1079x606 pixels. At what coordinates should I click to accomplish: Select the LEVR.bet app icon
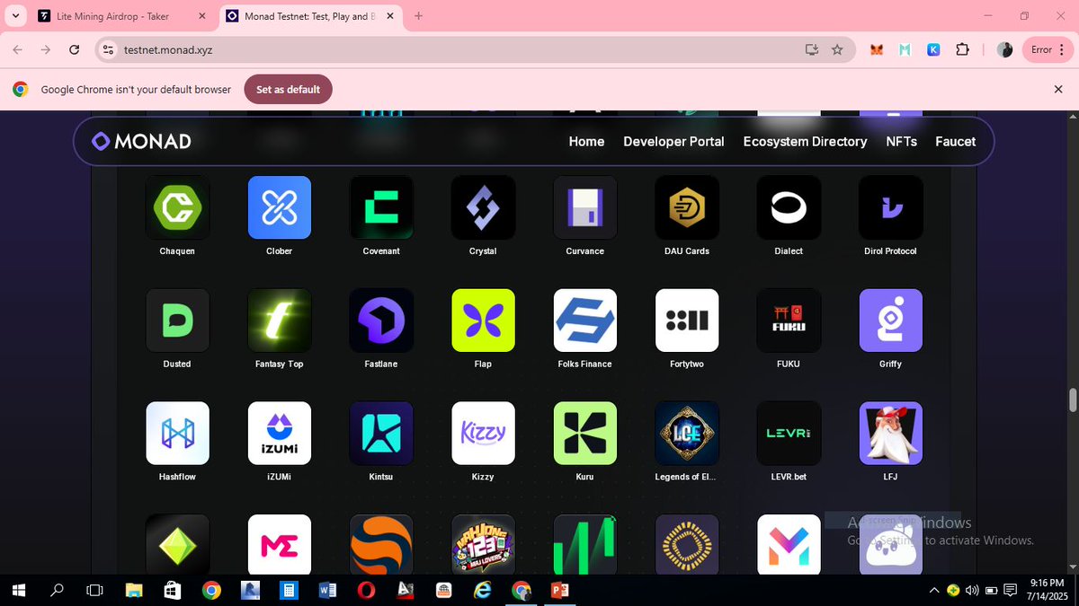(789, 433)
